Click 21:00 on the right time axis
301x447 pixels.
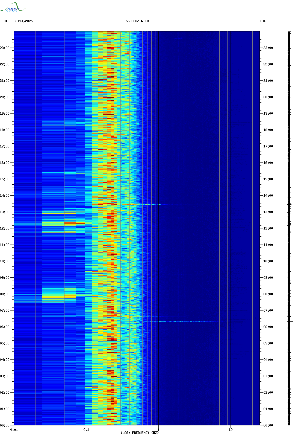click(x=268, y=81)
